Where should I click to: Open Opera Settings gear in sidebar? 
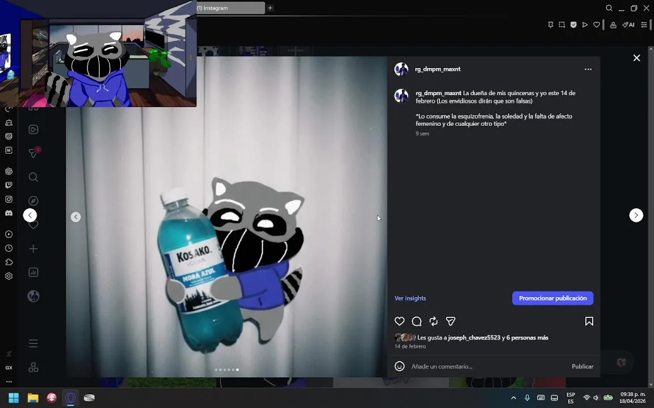(9, 276)
